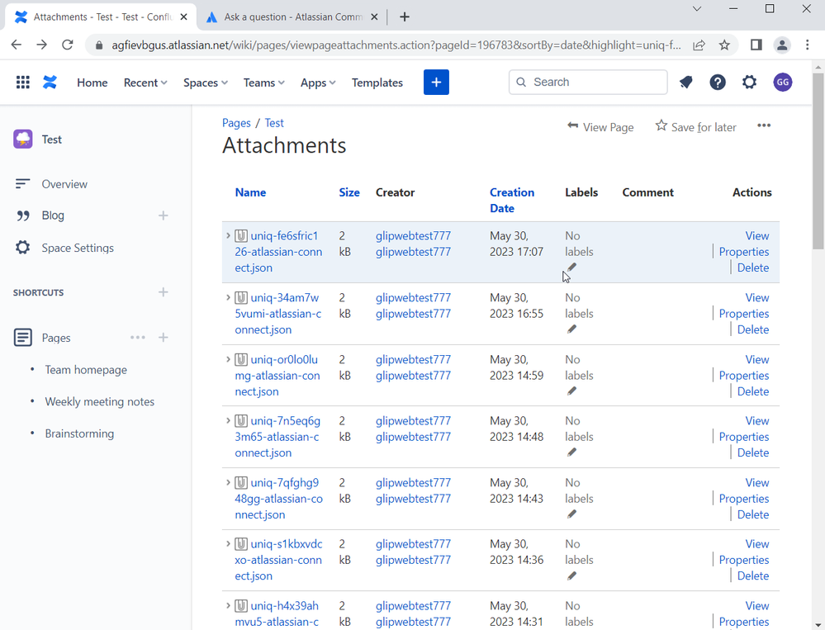Sort attachments by Creation Date column
This screenshot has height=630, width=825.
pos(512,201)
